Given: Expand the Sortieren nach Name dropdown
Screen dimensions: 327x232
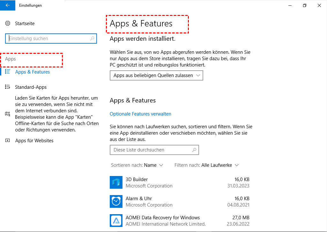Looking at the screenshot, I should click(153, 165).
